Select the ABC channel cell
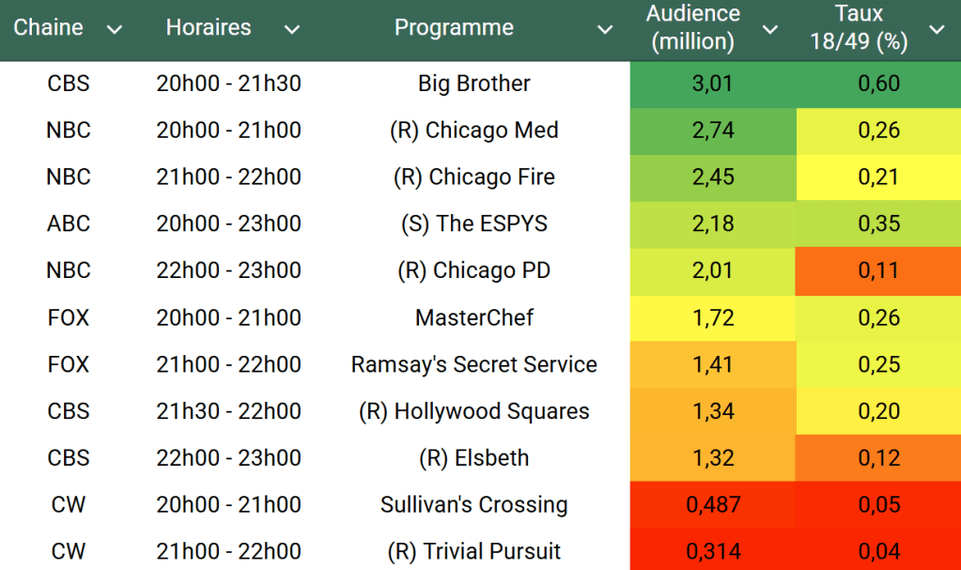This screenshot has height=570, width=961. (x=69, y=224)
